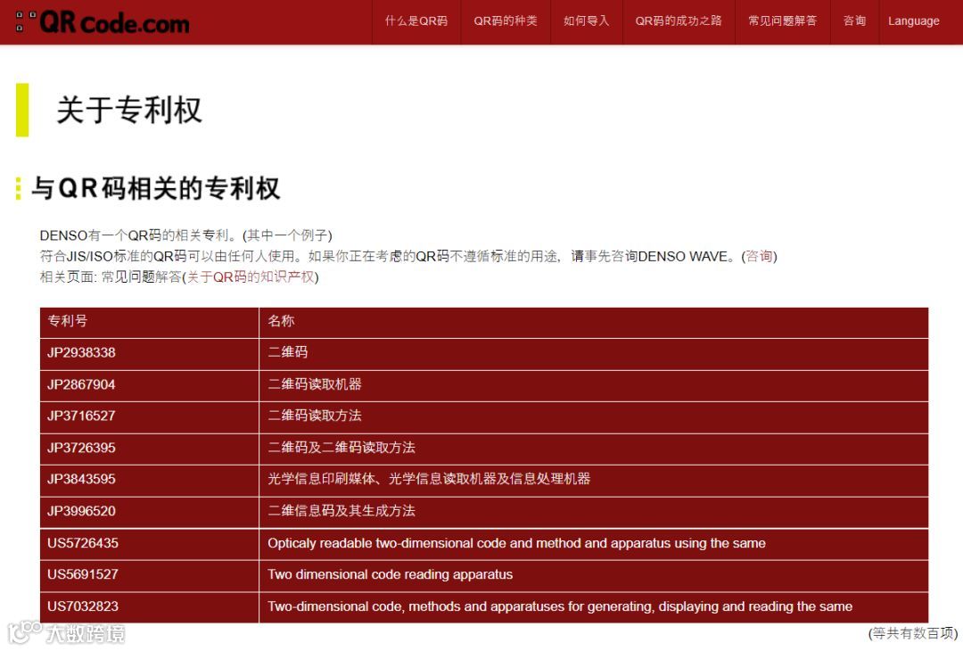
Task: Open the 常见问题解答 nav item
Action: pyautogui.click(x=783, y=21)
